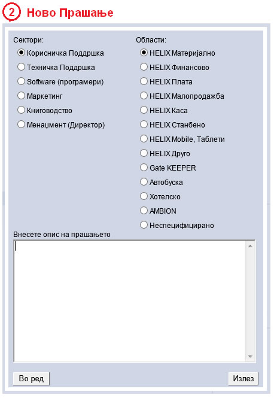The image size is (274, 398).
Task: Choose HELIX Финансово area option
Action: coord(144,67)
